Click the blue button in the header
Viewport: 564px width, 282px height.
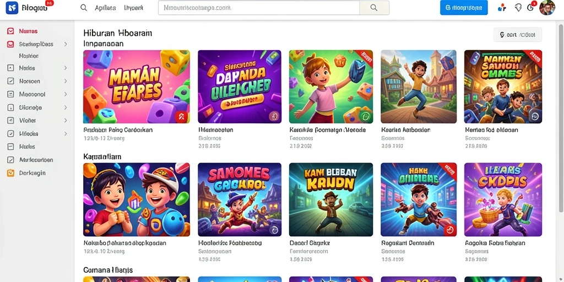[x=464, y=8]
